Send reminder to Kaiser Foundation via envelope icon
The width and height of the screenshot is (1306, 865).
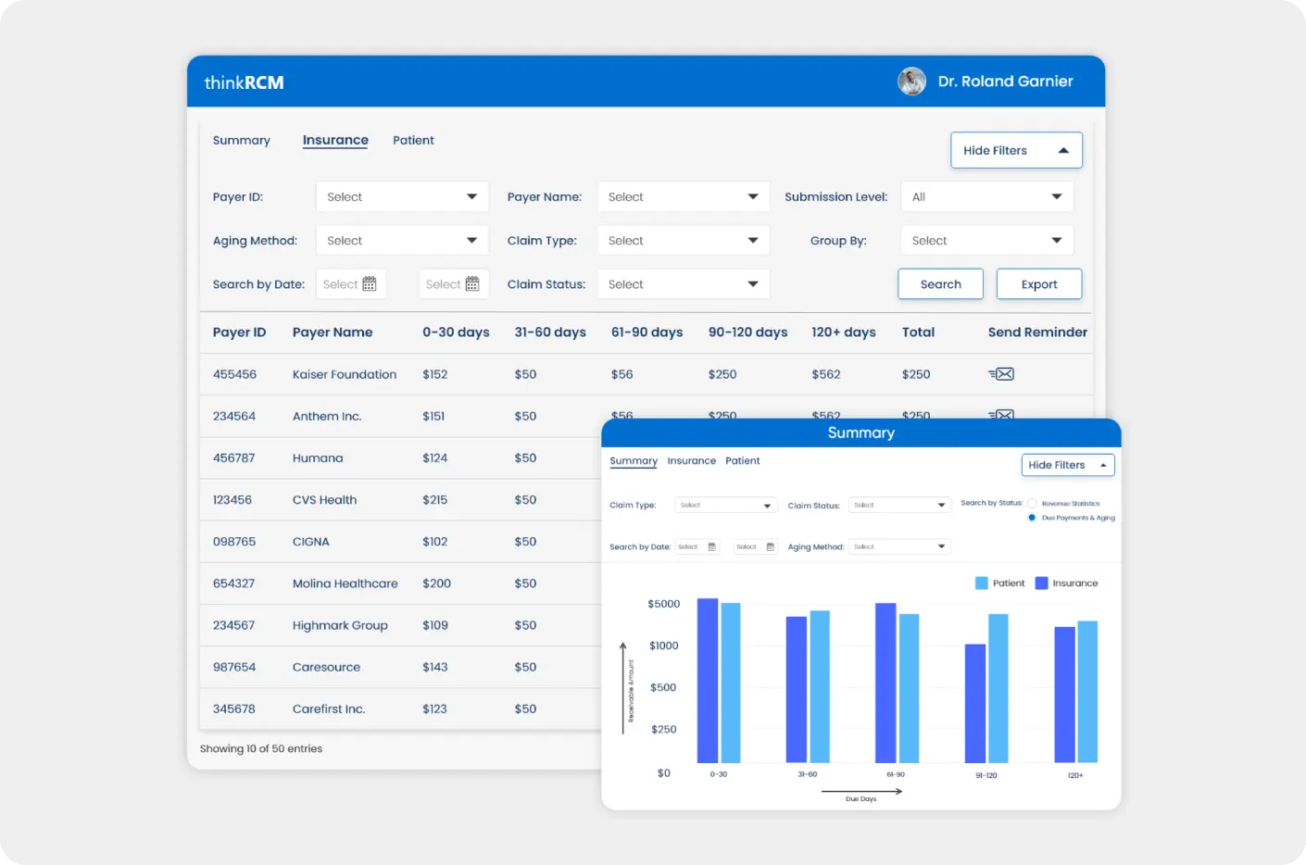coord(1001,374)
